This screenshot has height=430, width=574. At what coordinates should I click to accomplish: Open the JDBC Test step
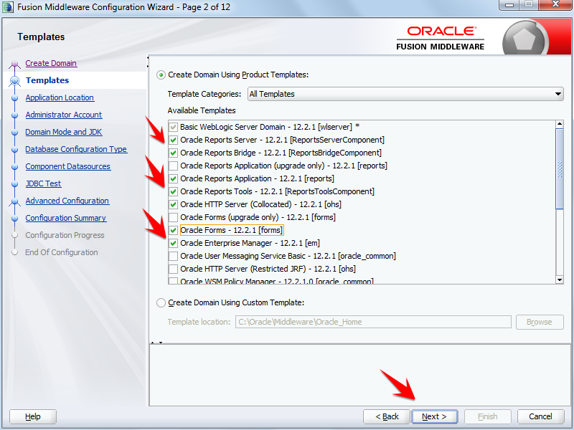(x=43, y=183)
